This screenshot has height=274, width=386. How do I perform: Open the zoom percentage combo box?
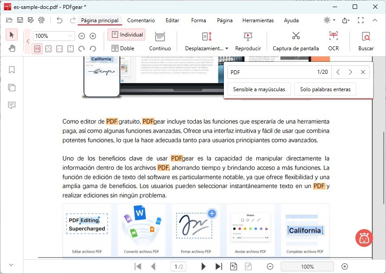(x=54, y=36)
